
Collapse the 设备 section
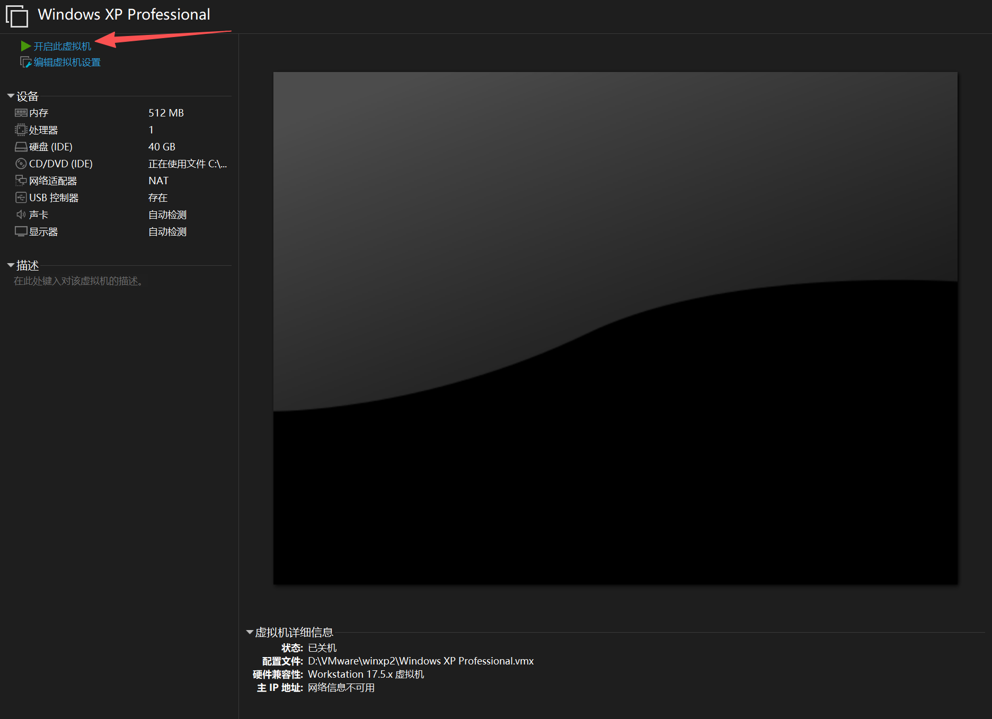tap(11, 96)
